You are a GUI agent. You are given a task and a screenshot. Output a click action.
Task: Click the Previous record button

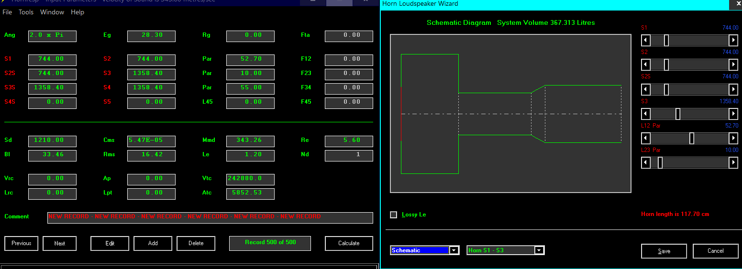[22, 243]
